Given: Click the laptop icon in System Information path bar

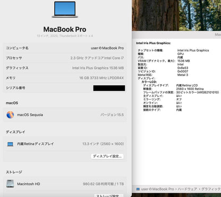Looking at the screenshot, I should point(138,189).
